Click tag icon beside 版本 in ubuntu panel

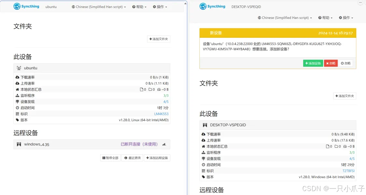(x=17, y=120)
